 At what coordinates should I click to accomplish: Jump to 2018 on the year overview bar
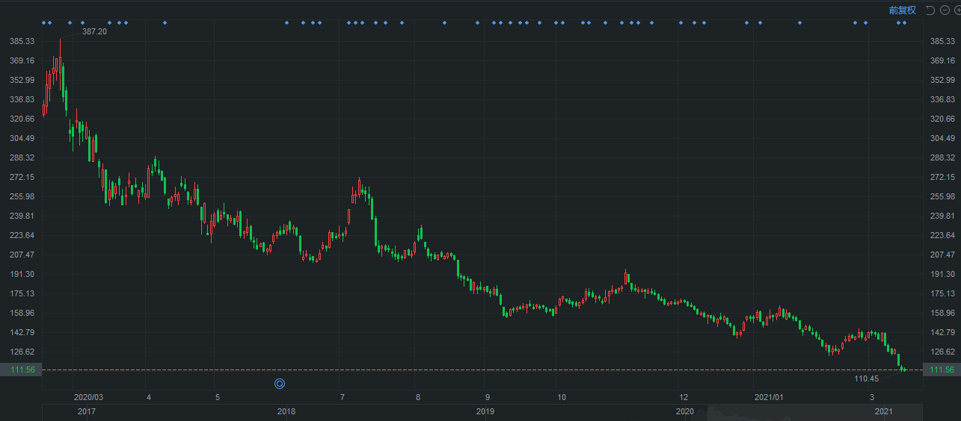[286, 411]
